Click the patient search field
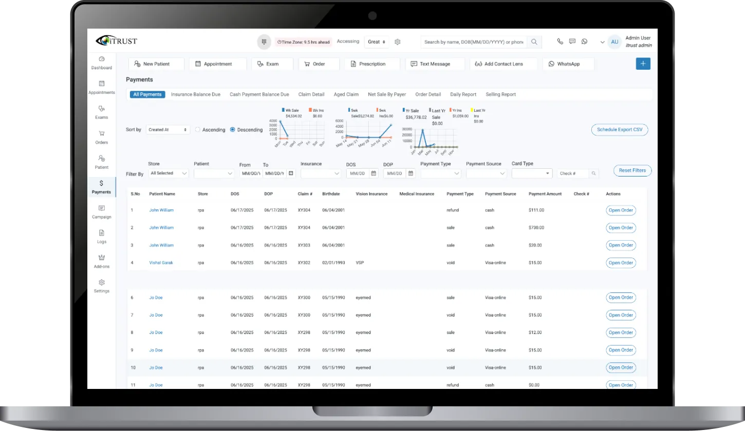745x431 pixels. tap(474, 42)
